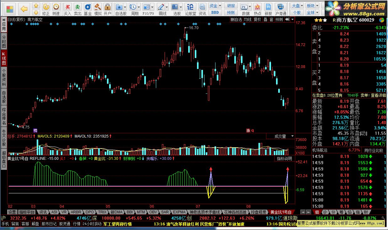Click the 卖出 sell icon
This screenshot has width=388, height=230.
click(x=77, y=9)
